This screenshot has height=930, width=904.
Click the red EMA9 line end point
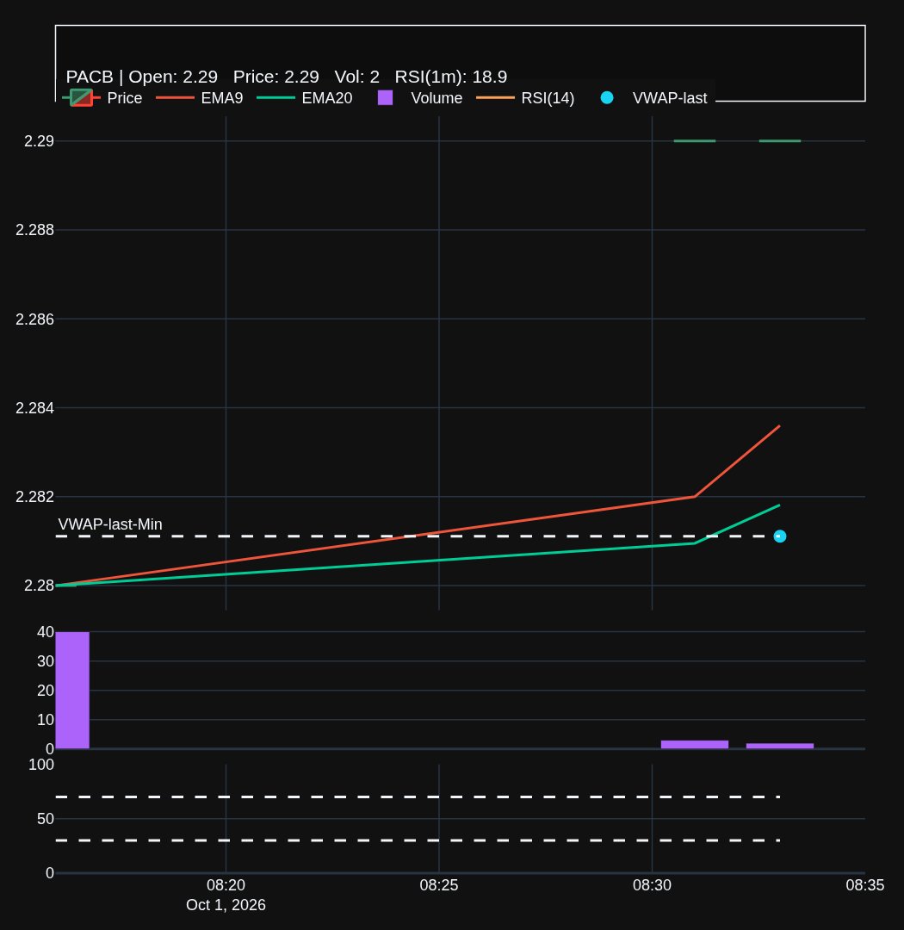pos(779,426)
